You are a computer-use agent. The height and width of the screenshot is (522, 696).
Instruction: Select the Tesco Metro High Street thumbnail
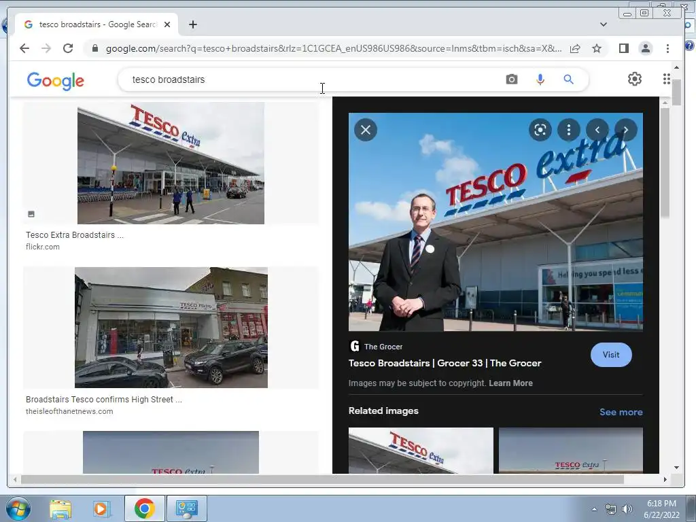point(171,328)
